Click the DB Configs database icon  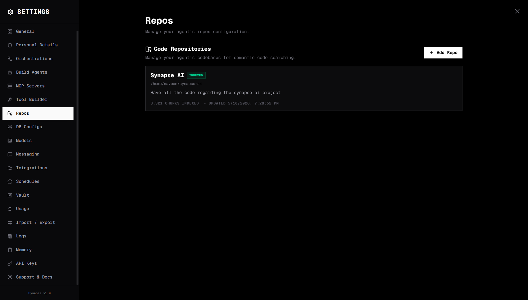click(x=10, y=127)
